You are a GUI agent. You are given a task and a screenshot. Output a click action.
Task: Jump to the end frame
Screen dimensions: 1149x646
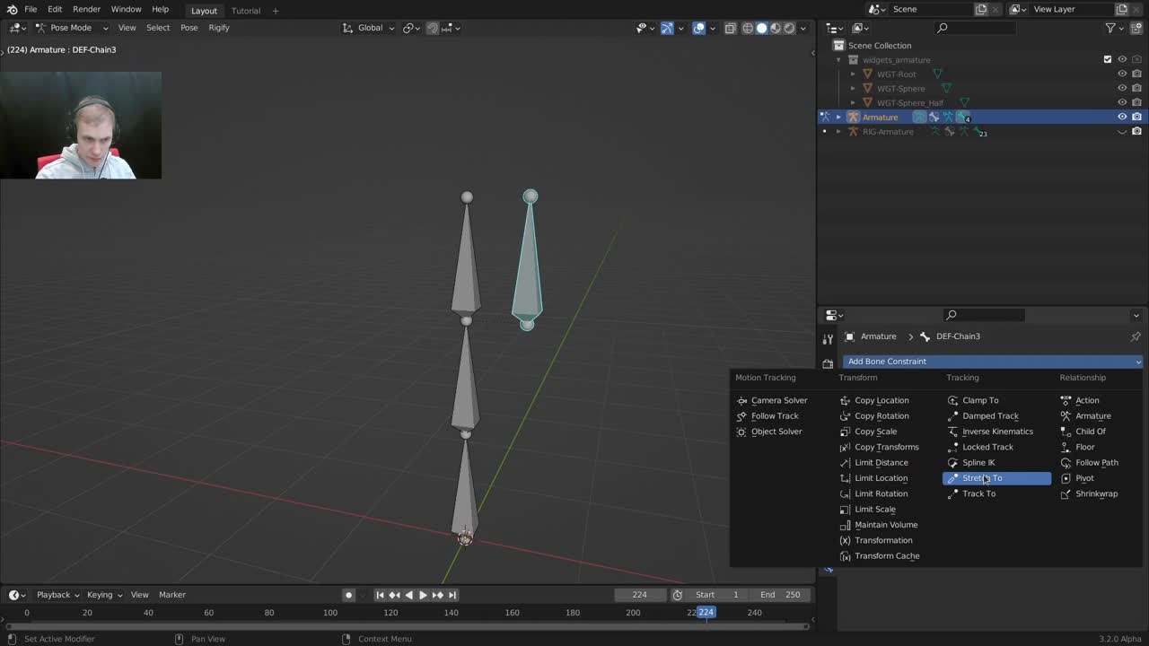[x=452, y=595]
